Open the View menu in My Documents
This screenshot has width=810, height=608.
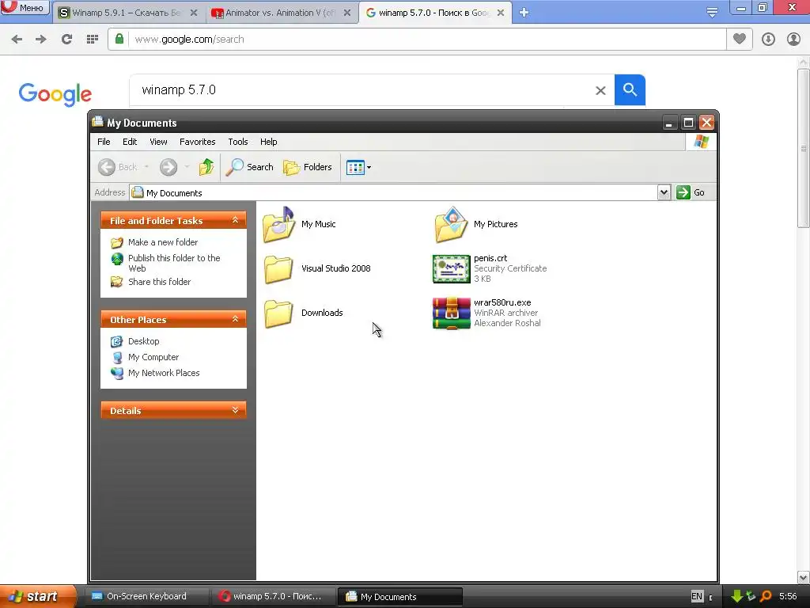pos(158,142)
